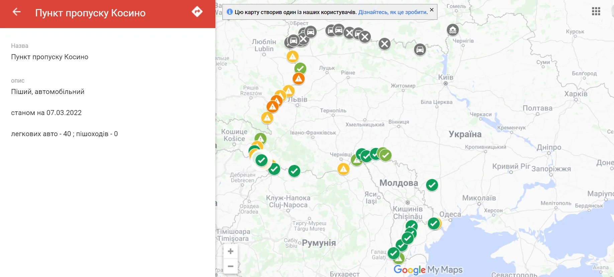The width and height of the screenshot is (614, 277).
Task: Click the Харків city label
Action: [576, 94]
